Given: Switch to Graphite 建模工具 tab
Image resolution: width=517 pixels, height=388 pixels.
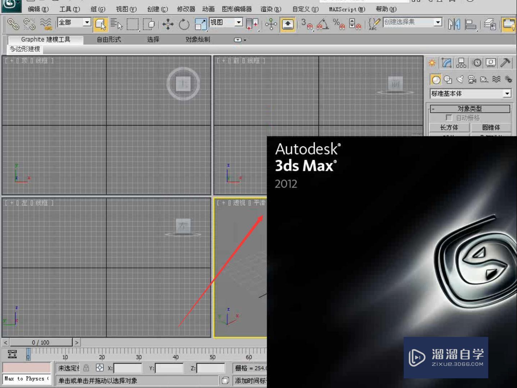Looking at the screenshot, I should click(46, 40).
